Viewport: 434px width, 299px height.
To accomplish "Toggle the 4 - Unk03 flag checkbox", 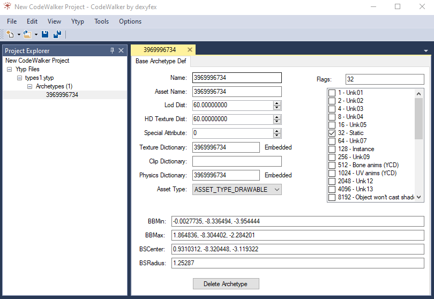I will coord(332,109).
